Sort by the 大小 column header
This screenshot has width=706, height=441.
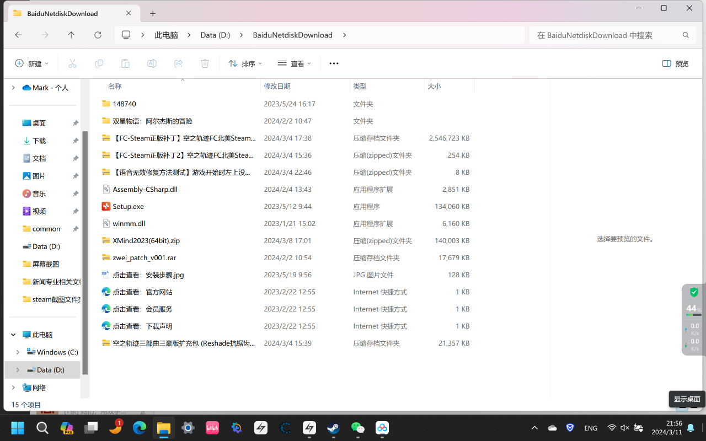[449, 86]
